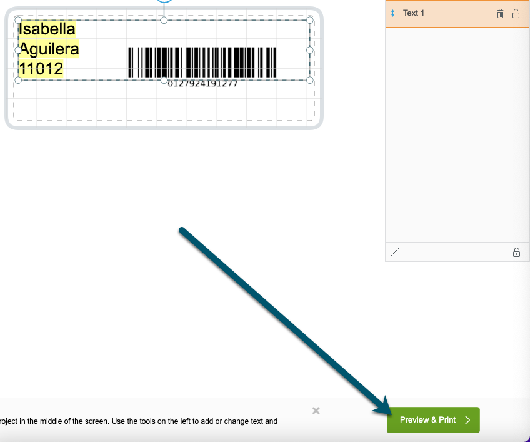530x442 pixels.
Task: Click the reorder arrows on Text 1 layer
Action: pyautogui.click(x=392, y=13)
